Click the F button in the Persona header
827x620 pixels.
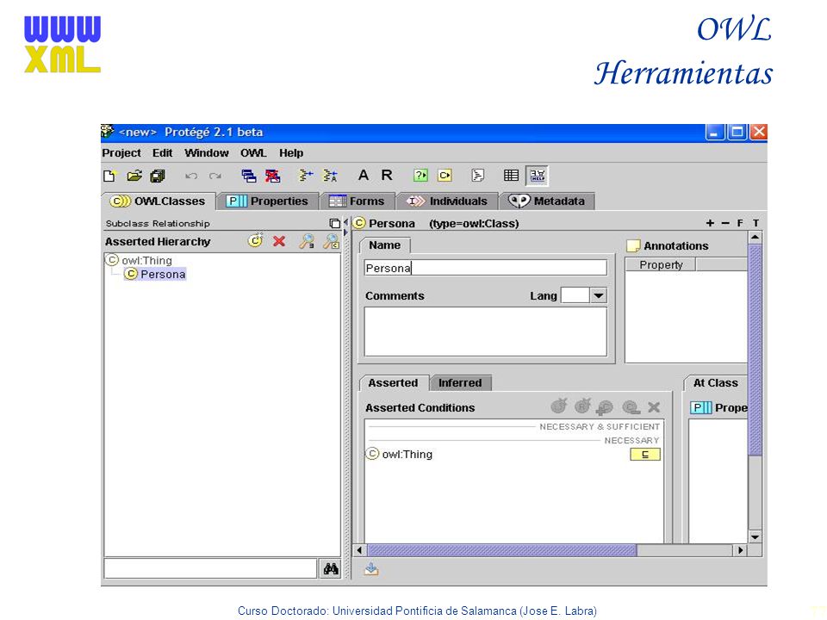(740, 224)
